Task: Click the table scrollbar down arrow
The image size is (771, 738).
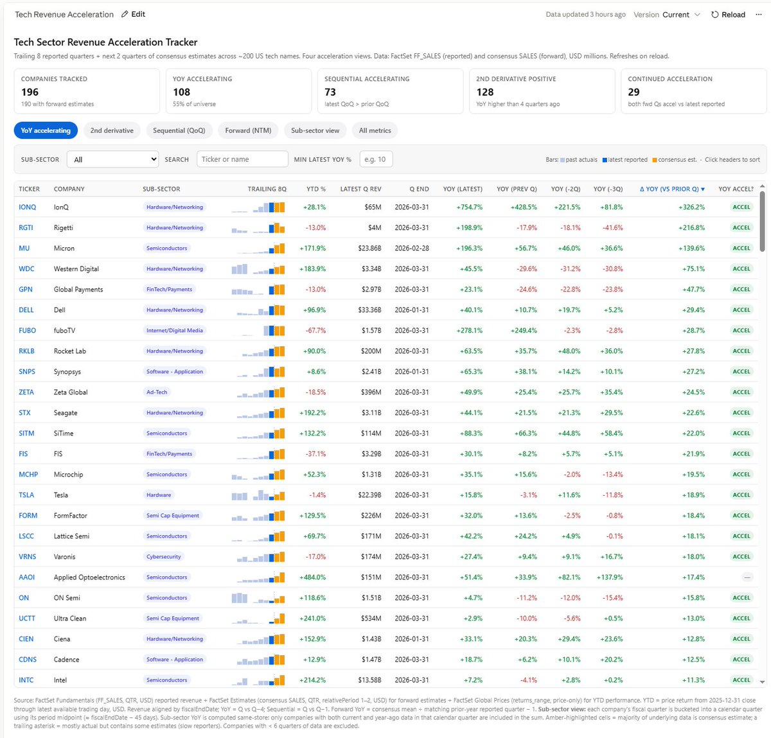Action: (x=763, y=681)
